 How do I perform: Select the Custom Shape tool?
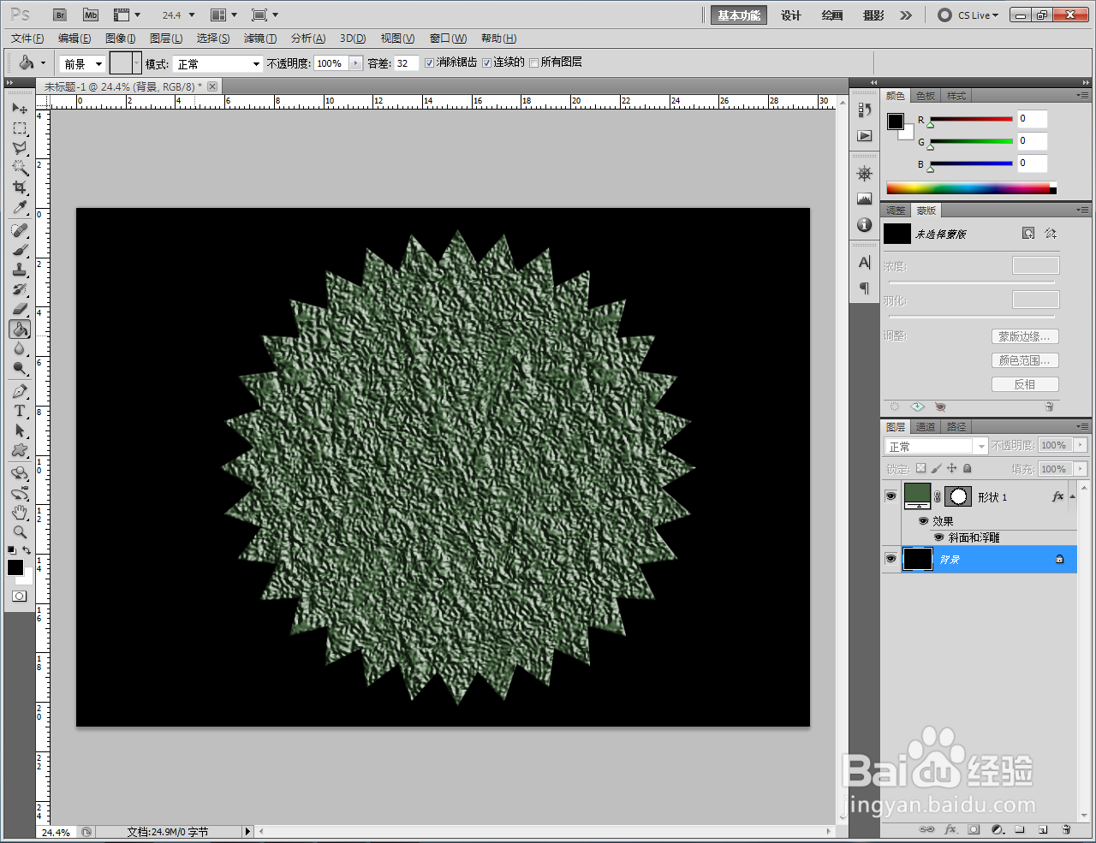click(20, 450)
